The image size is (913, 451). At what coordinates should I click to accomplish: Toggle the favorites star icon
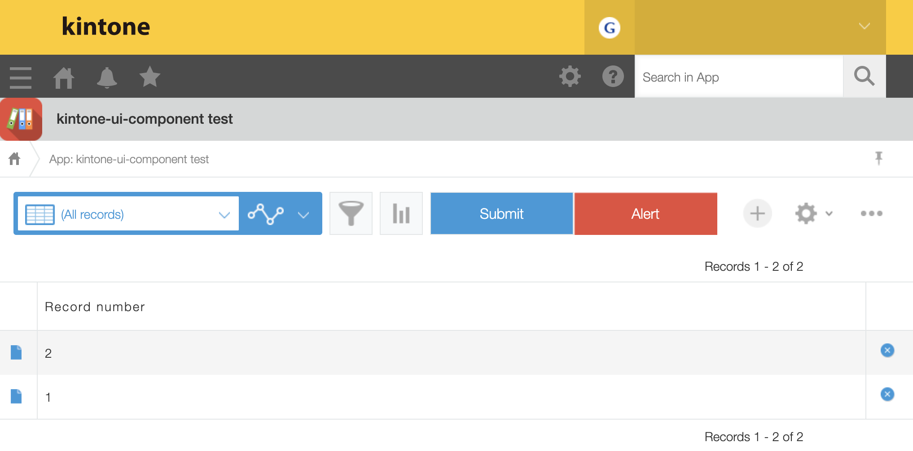[x=149, y=77]
